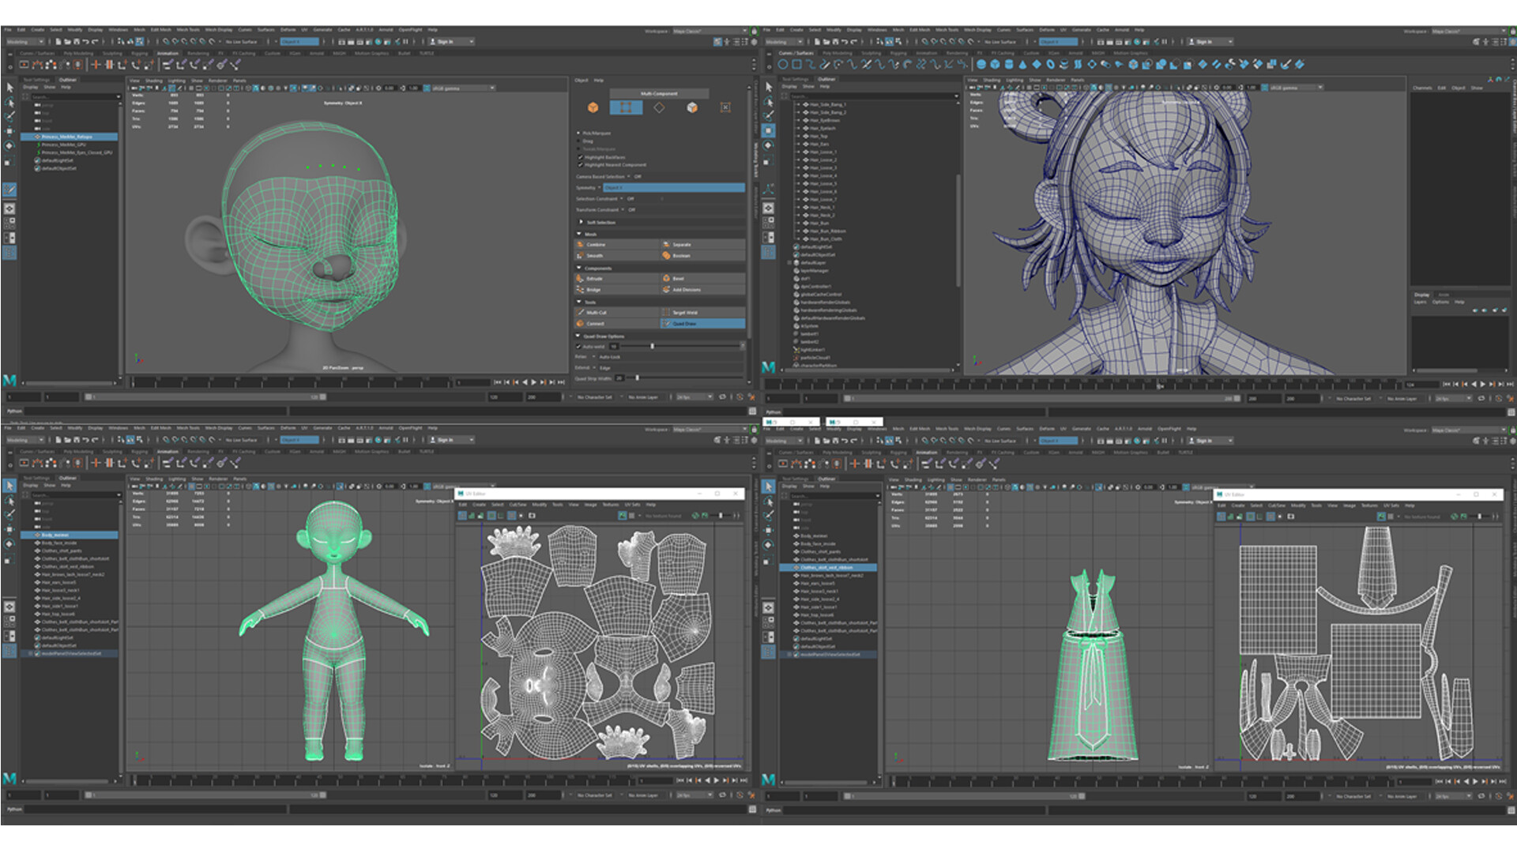Toggle the Highlight Backfaces checkbox

(581, 157)
